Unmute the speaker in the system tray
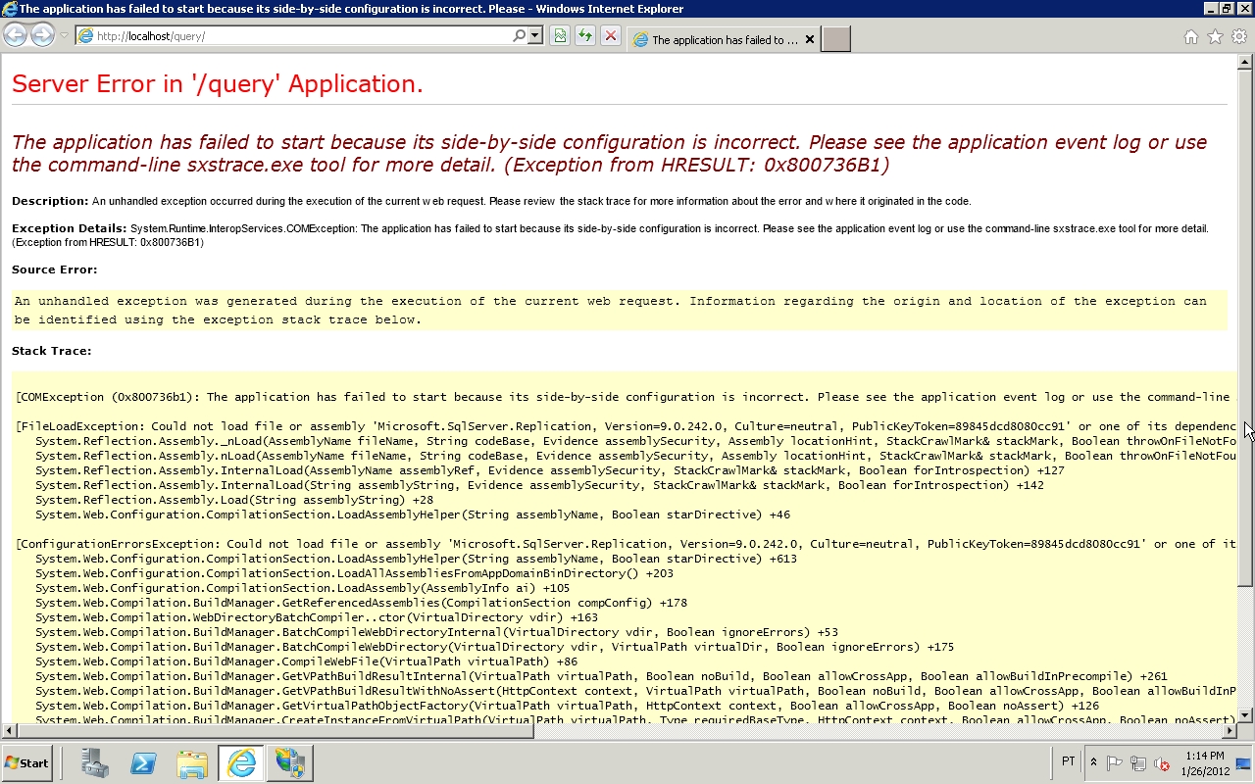This screenshot has height=784, width=1255. pos(1161,762)
